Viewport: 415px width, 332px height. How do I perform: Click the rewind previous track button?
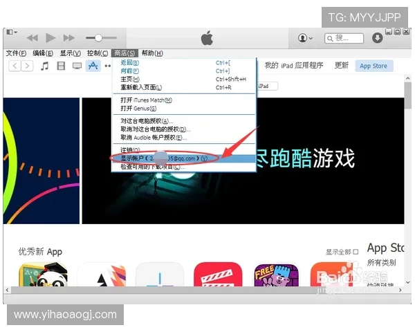pyautogui.click(x=33, y=38)
